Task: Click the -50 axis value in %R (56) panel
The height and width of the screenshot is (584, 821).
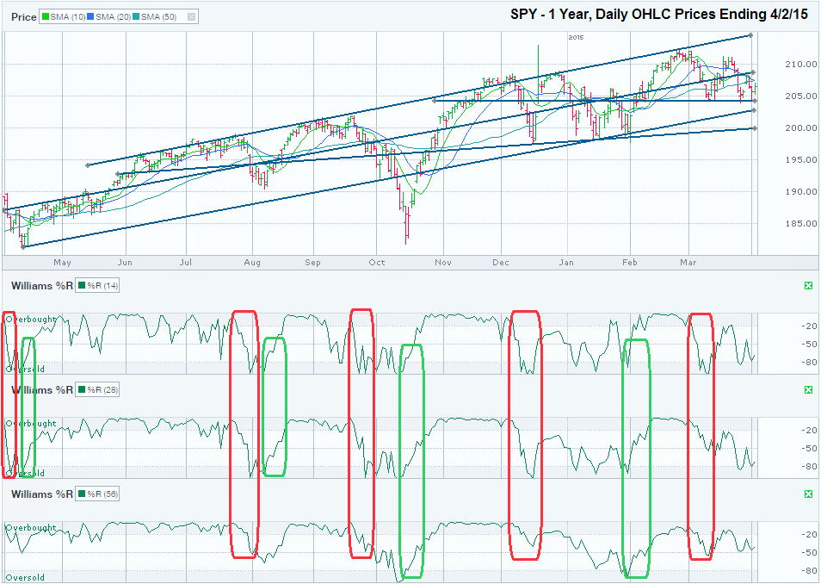Action: [x=809, y=552]
